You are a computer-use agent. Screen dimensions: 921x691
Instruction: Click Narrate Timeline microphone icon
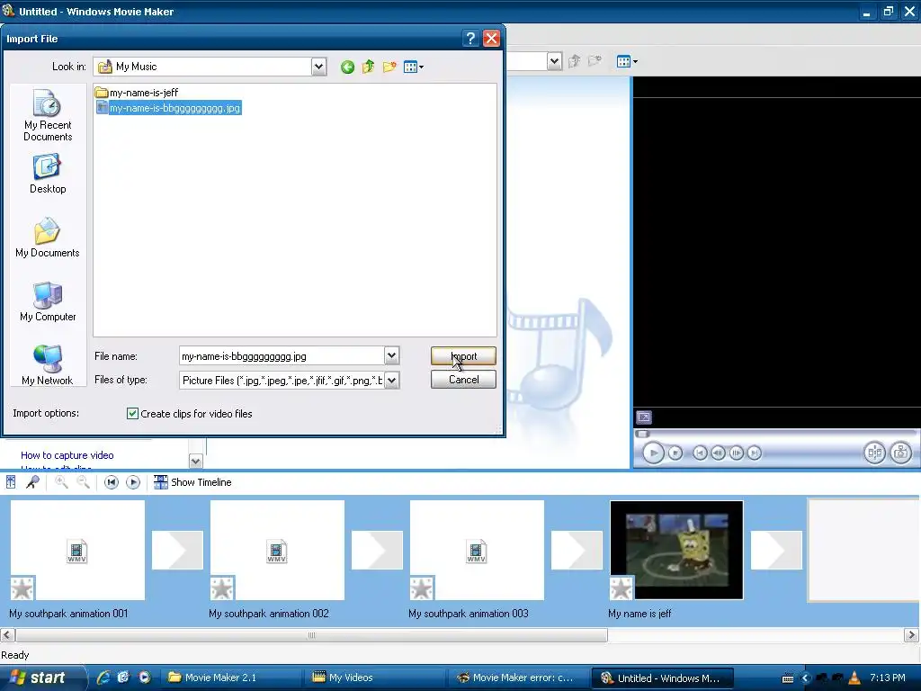32,482
